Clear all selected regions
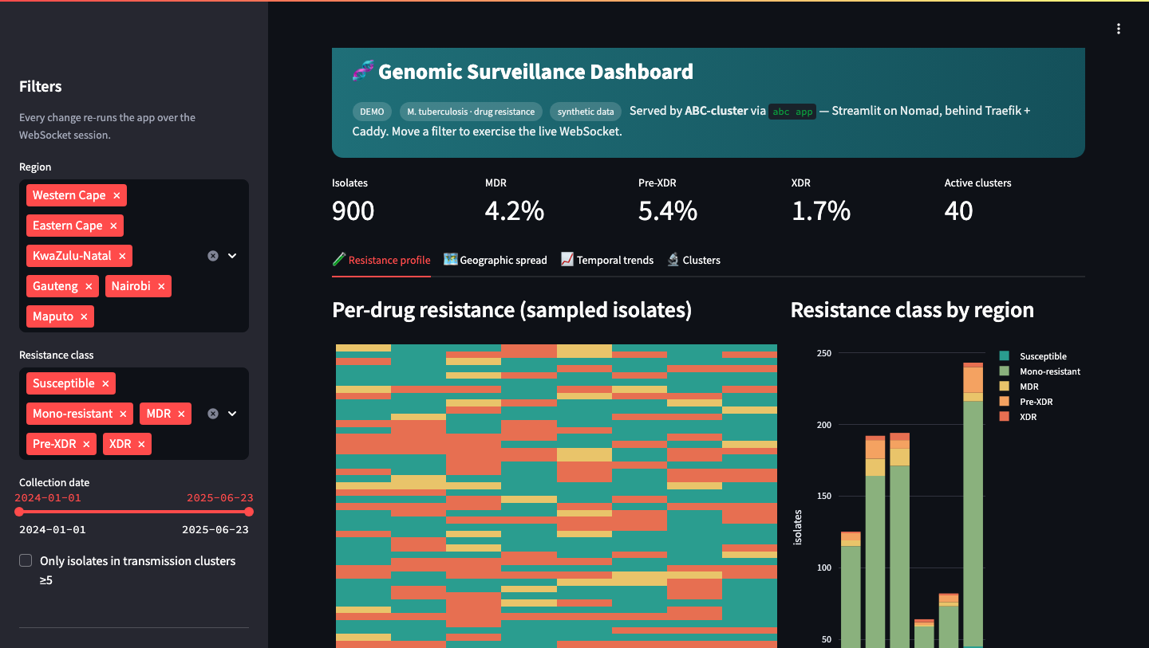The width and height of the screenshot is (1149, 648). 213,256
